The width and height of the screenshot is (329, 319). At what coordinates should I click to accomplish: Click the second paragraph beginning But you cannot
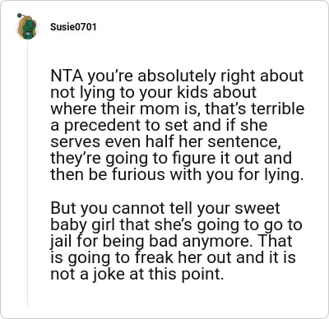[x=176, y=241]
